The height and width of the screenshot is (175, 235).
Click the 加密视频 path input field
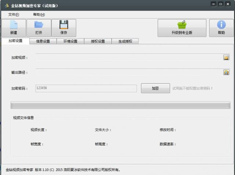tap(129, 57)
